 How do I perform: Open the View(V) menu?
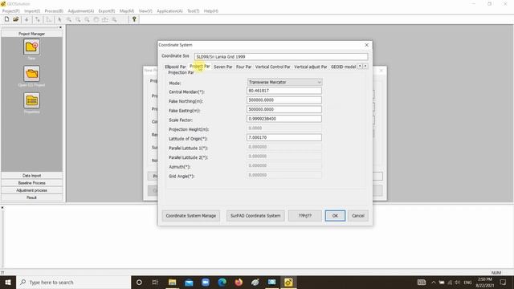(x=145, y=11)
